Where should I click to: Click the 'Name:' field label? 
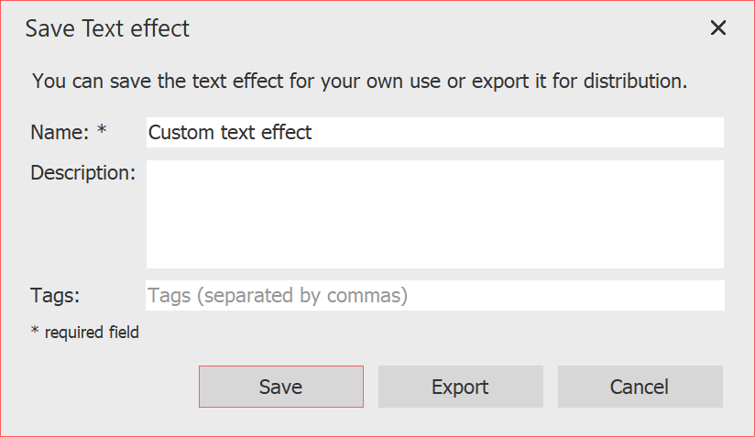pos(58,133)
